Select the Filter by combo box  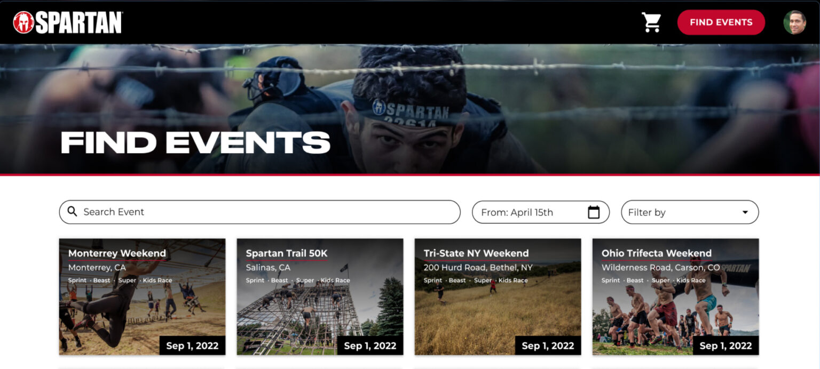tap(690, 212)
